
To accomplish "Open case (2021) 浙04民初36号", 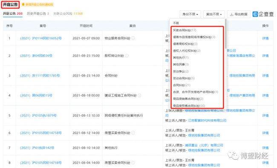I will 36,56.
